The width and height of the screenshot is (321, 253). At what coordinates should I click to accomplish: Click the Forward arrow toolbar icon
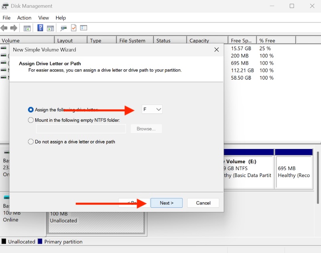(x=14, y=28)
